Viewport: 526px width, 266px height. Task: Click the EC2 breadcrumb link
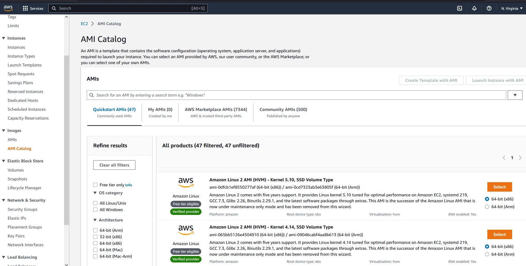coord(84,24)
